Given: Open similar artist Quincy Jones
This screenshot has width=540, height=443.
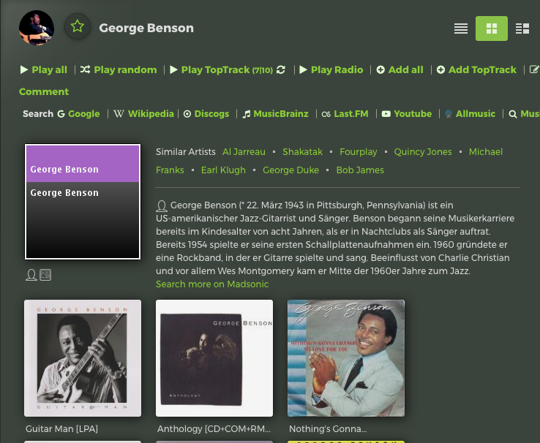Looking at the screenshot, I should tap(423, 151).
